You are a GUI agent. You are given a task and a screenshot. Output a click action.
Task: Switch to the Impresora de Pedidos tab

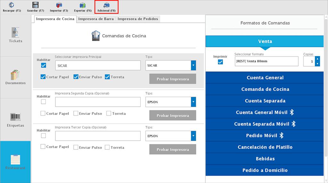pyautogui.click(x=138, y=19)
